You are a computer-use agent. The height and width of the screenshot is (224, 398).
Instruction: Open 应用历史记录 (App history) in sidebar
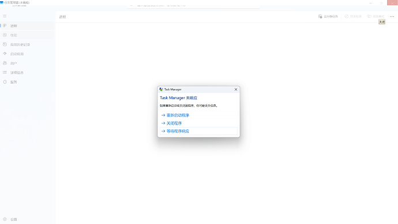tap(27, 44)
